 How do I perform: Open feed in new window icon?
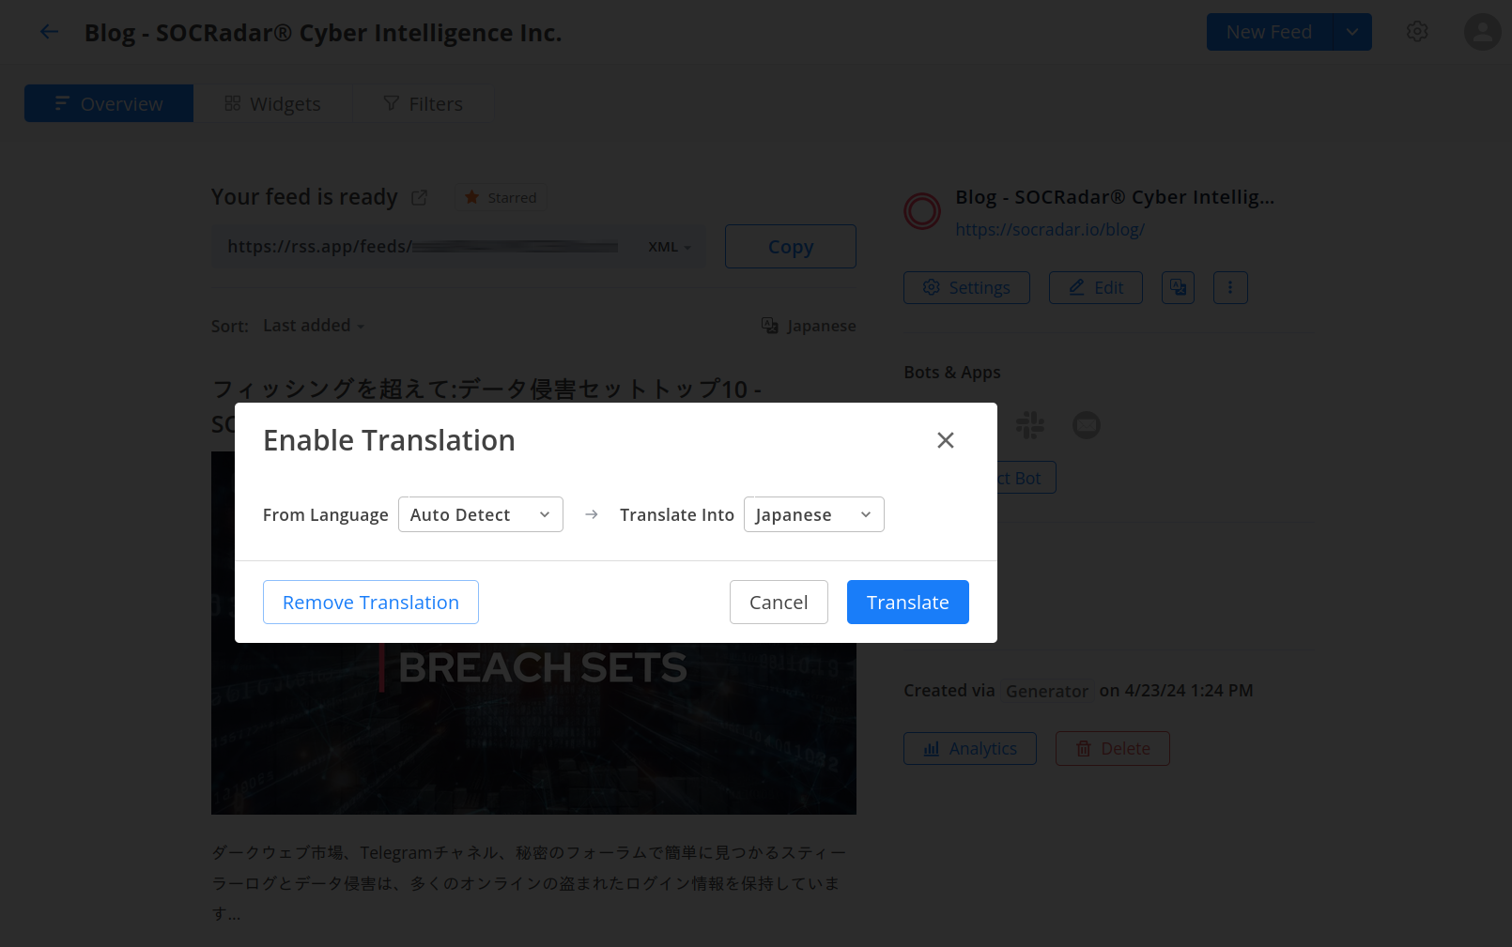[419, 198]
